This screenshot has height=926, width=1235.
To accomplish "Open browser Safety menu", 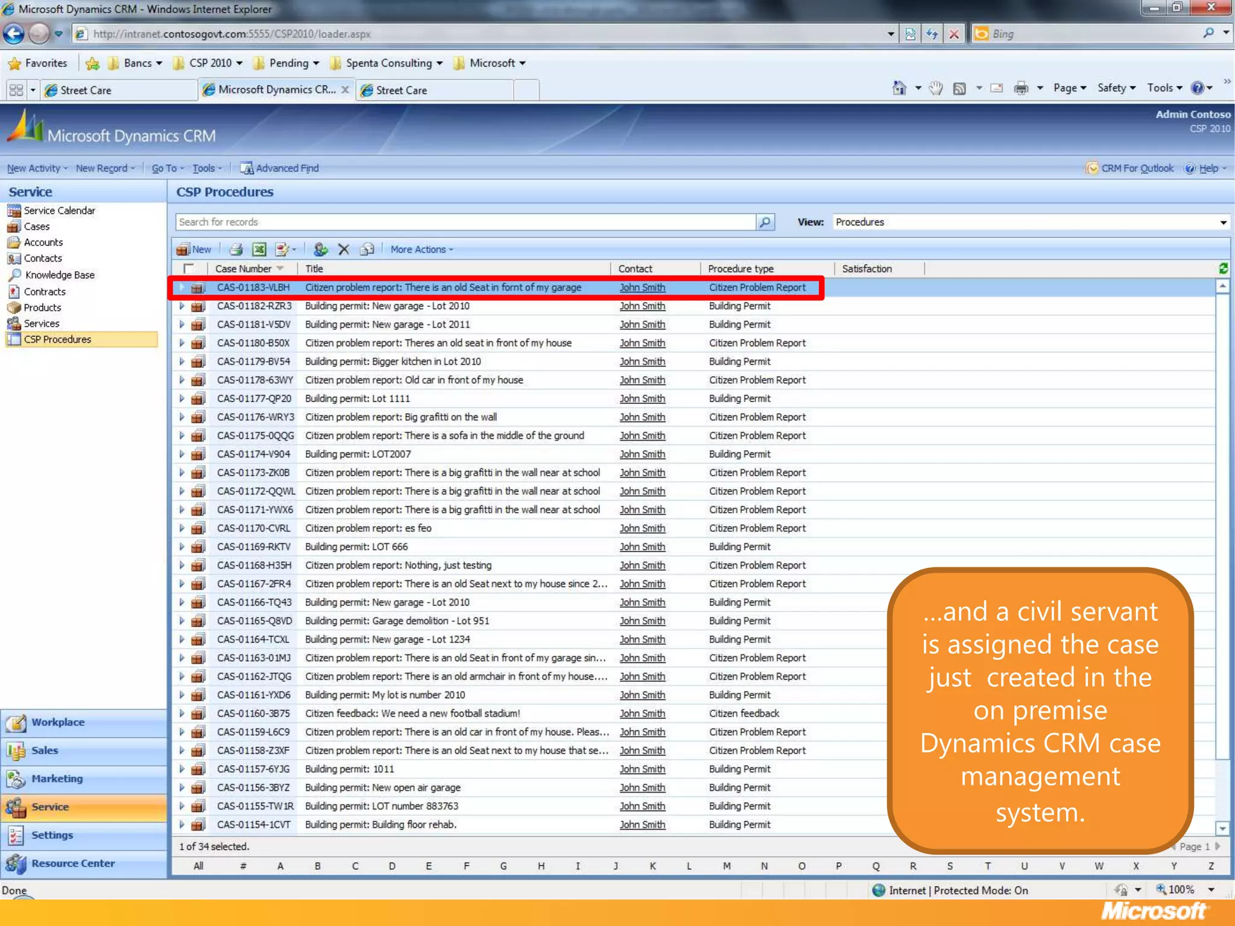I will click(x=1116, y=88).
